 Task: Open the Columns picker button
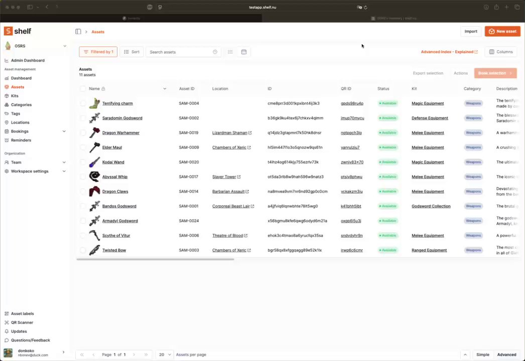(x=501, y=52)
